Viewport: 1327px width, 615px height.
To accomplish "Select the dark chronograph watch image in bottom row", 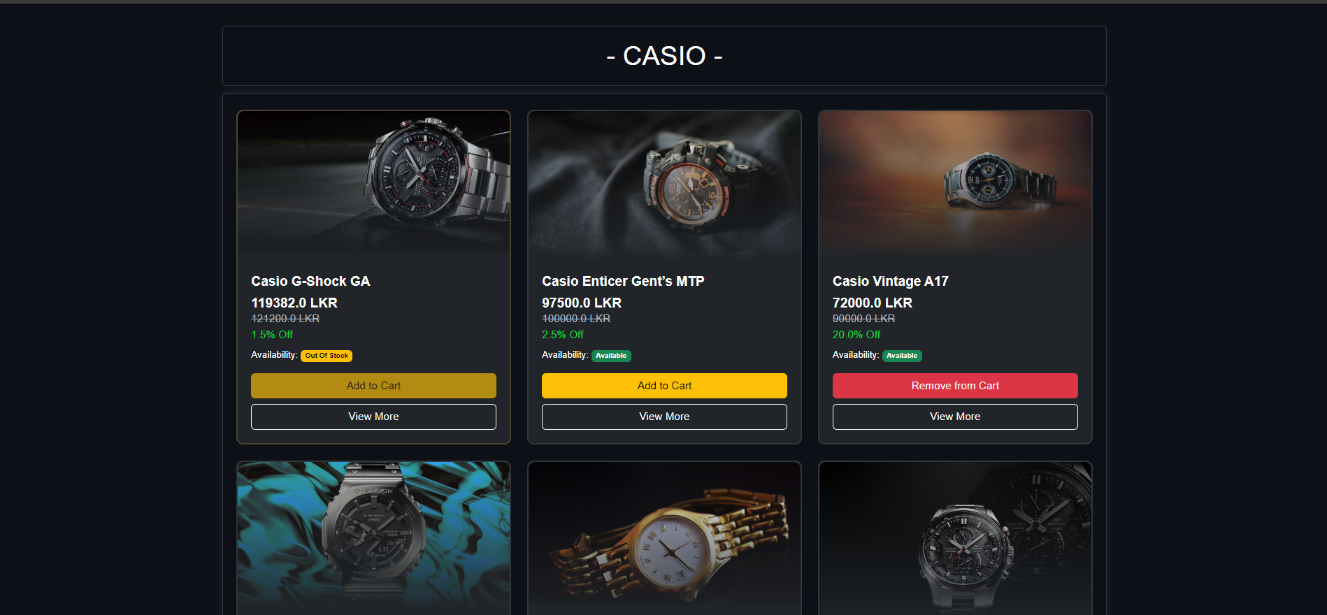I will pos(955,538).
